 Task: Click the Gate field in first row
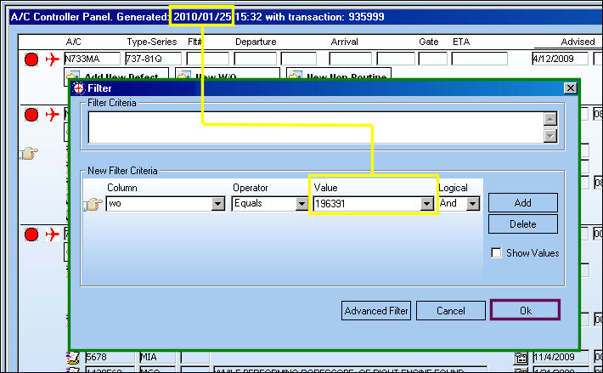click(x=432, y=59)
